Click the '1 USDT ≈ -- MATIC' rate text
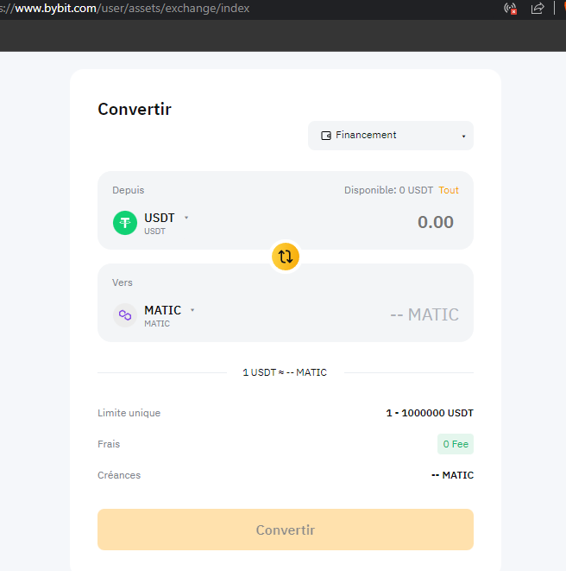This screenshot has height=571, width=566. coord(285,372)
